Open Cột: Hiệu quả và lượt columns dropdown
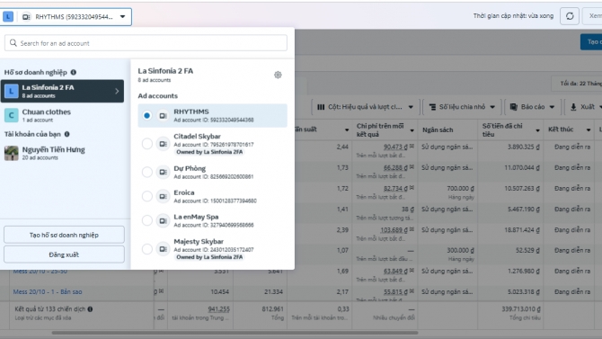The width and height of the screenshot is (602, 339). pos(366,107)
